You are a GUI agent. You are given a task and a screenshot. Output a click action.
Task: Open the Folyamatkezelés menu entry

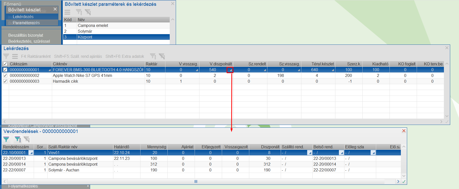click(23, 186)
